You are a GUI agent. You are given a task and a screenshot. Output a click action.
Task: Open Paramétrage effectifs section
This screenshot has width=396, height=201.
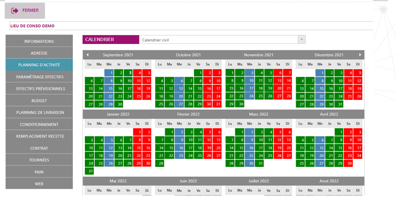[x=39, y=77]
